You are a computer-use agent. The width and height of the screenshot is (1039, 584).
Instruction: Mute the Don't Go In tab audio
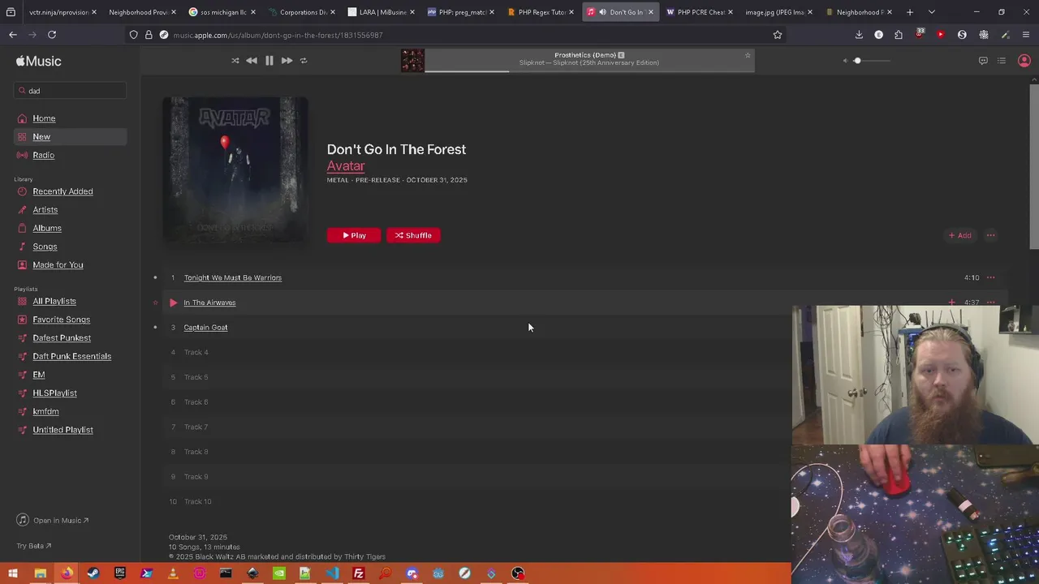pos(602,12)
